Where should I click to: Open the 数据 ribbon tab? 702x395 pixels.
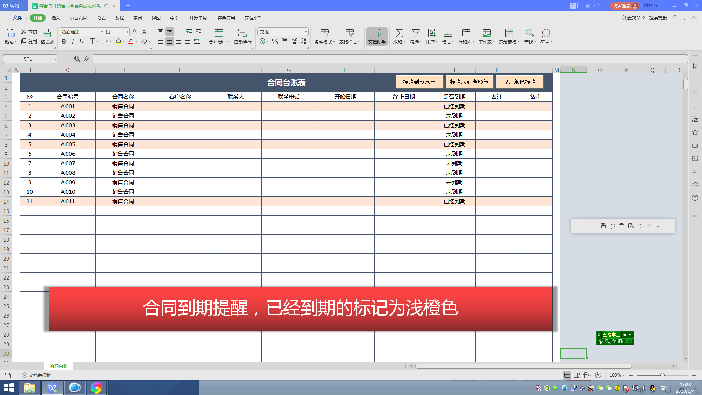120,18
